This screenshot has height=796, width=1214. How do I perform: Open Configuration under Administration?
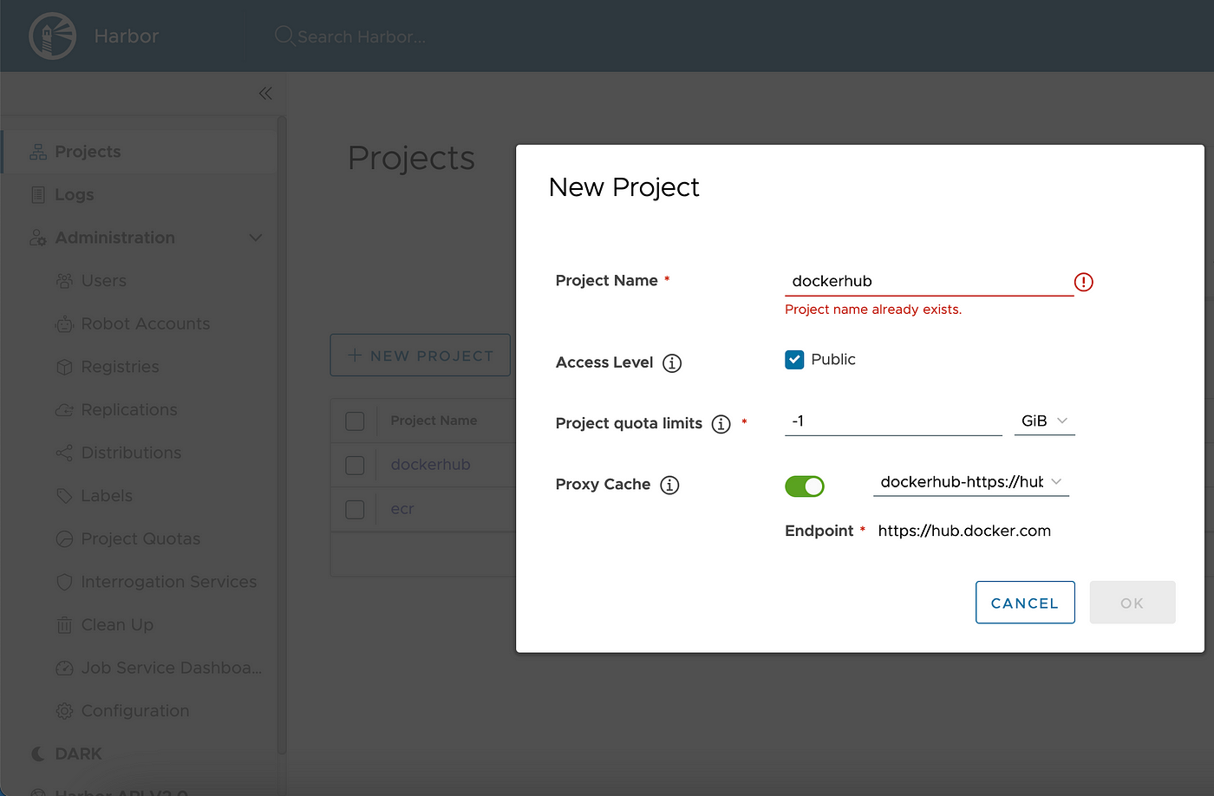(x=135, y=711)
